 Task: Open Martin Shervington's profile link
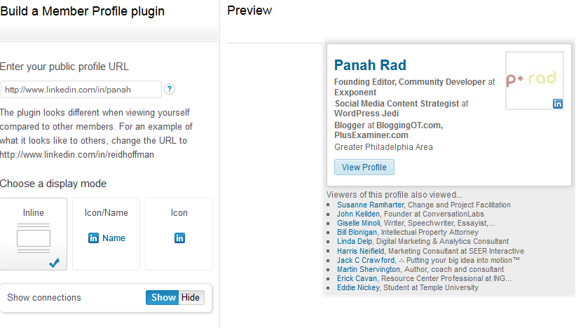[368, 269]
